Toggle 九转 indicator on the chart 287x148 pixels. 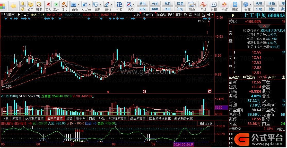pyautogui.click(x=137, y=15)
